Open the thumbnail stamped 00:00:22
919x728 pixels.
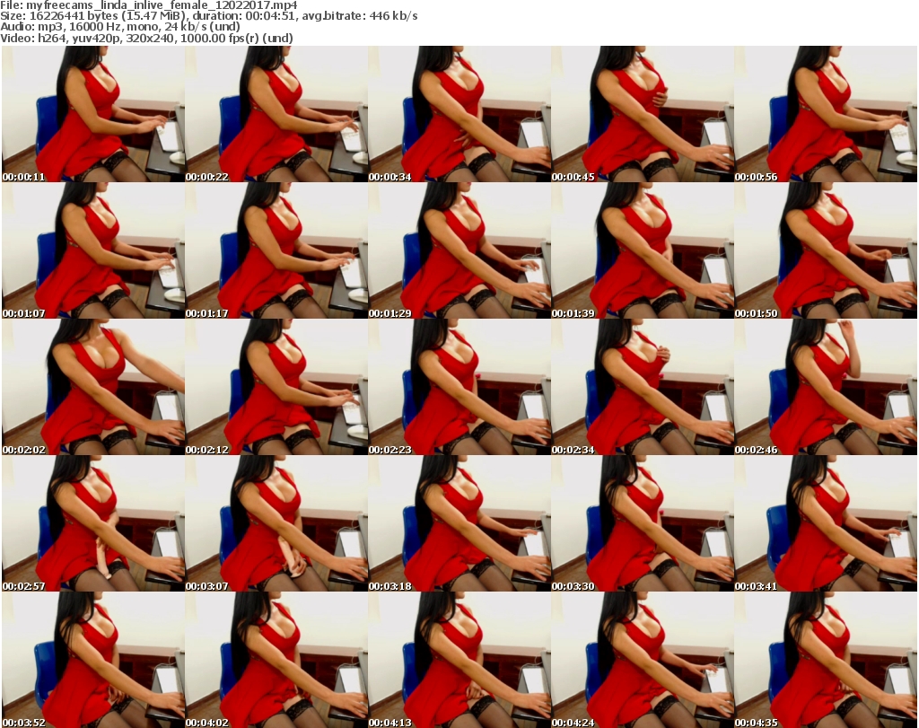tap(276, 114)
